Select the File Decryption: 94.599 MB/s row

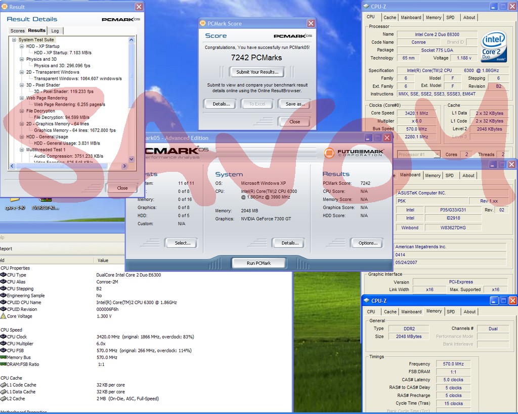(61, 117)
